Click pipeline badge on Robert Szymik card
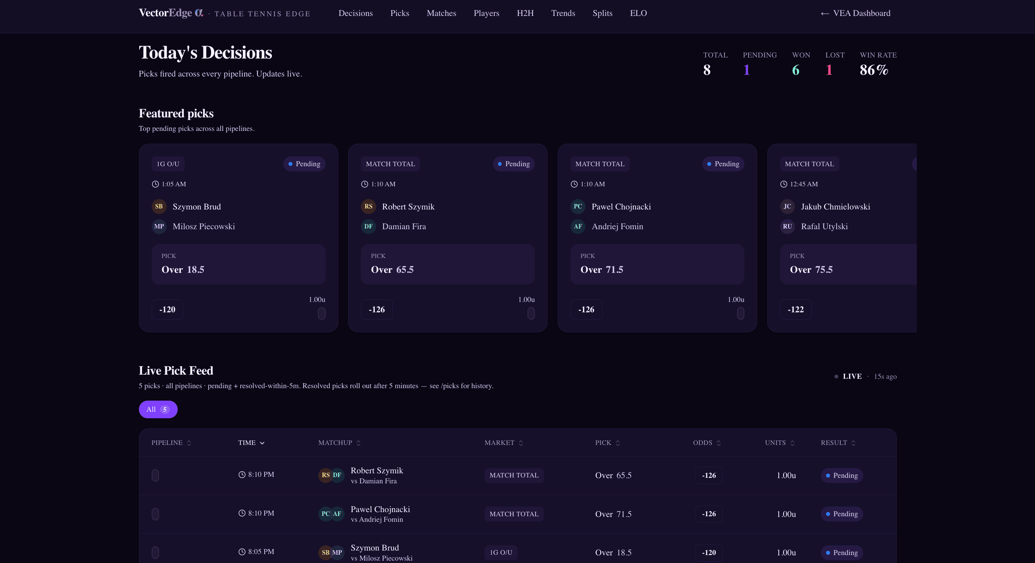The image size is (1035, 563). click(x=531, y=313)
